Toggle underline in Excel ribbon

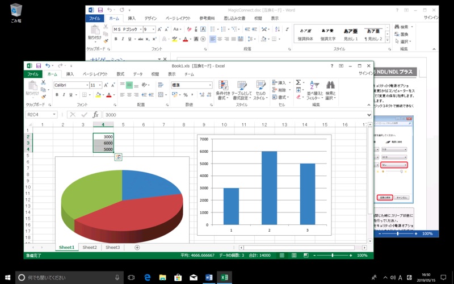70,95
